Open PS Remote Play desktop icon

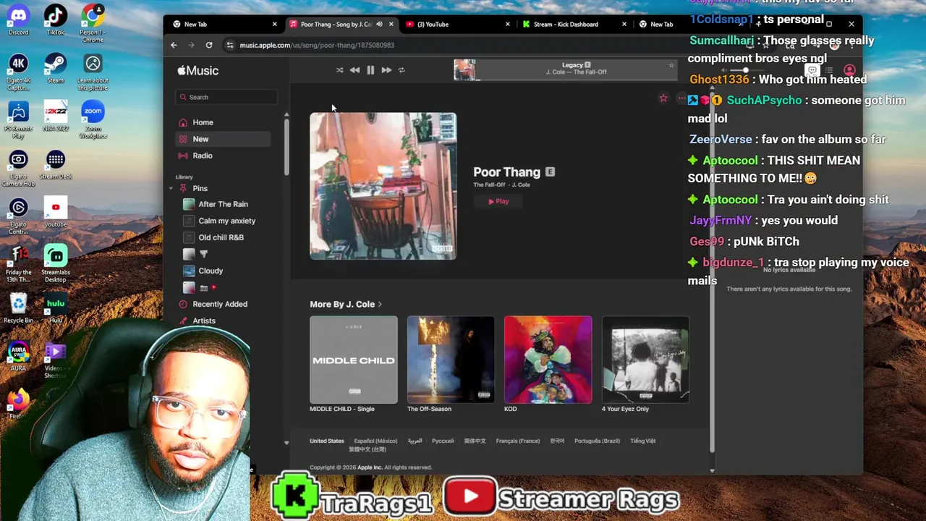tap(18, 119)
